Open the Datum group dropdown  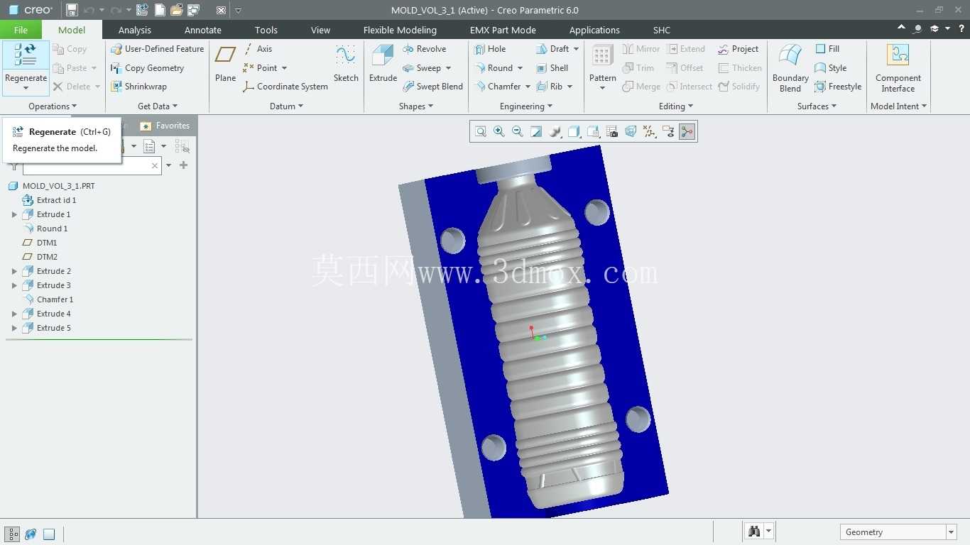(x=286, y=106)
